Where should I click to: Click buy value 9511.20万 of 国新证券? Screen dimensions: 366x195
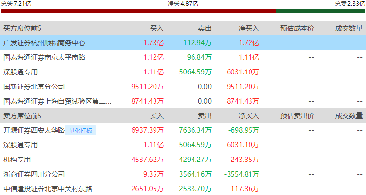[147, 87]
